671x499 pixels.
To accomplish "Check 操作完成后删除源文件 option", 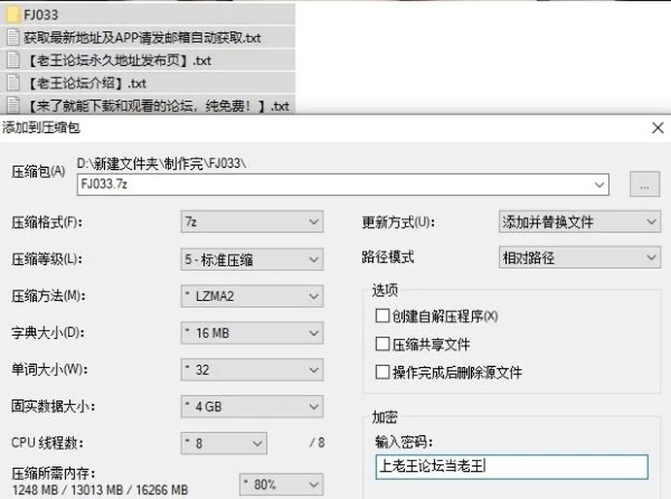I will 382,372.
